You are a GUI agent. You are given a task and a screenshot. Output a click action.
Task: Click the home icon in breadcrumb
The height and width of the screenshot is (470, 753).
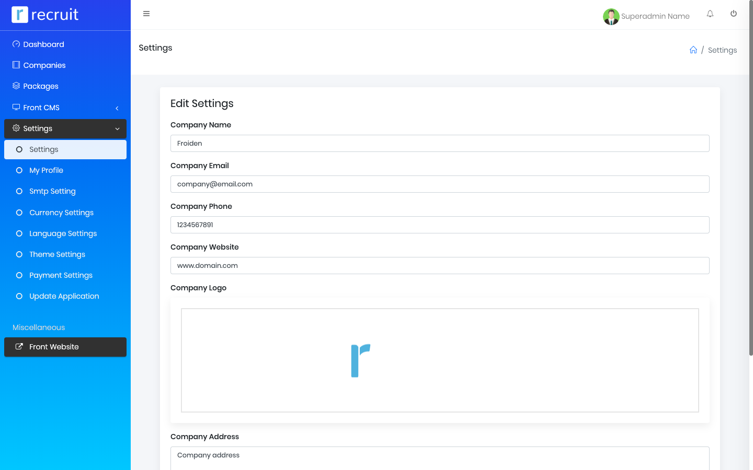(x=693, y=50)
